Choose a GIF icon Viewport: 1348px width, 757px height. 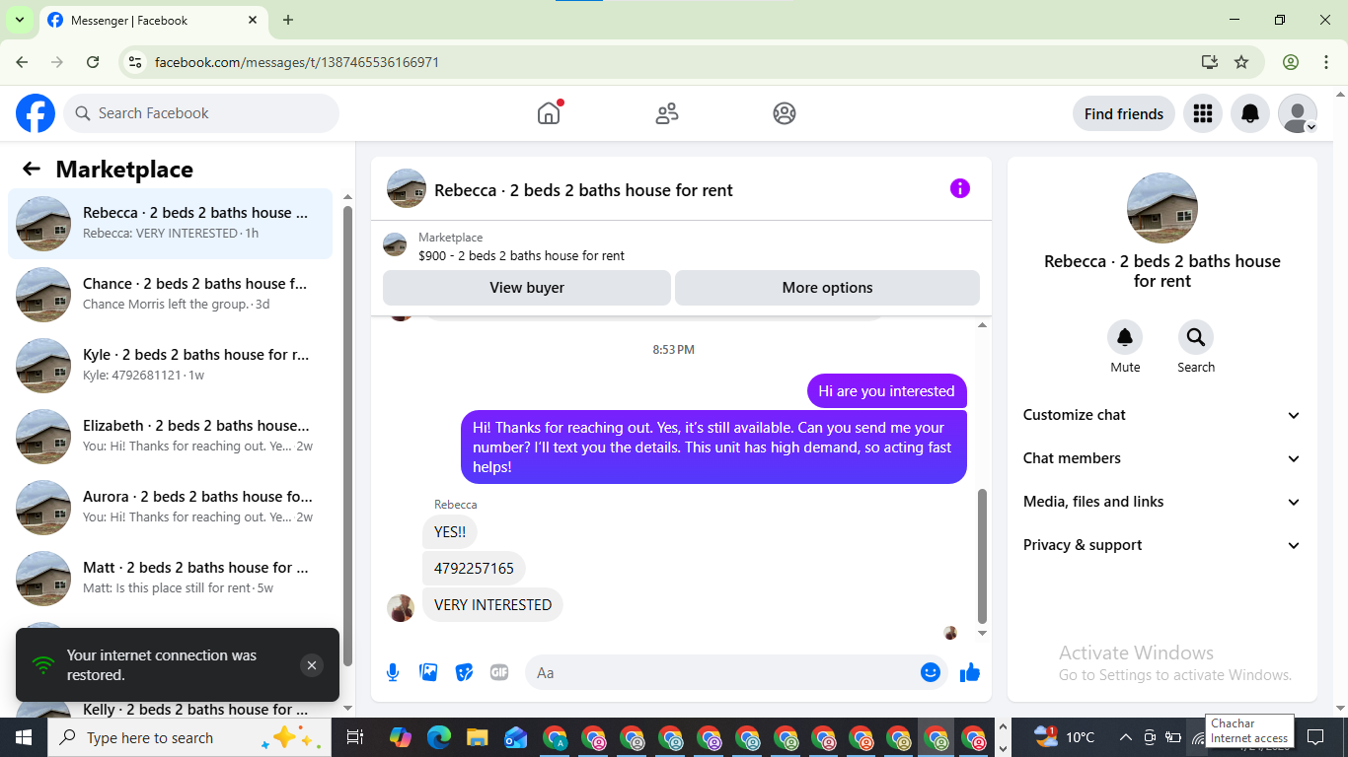tap(499, 672)
